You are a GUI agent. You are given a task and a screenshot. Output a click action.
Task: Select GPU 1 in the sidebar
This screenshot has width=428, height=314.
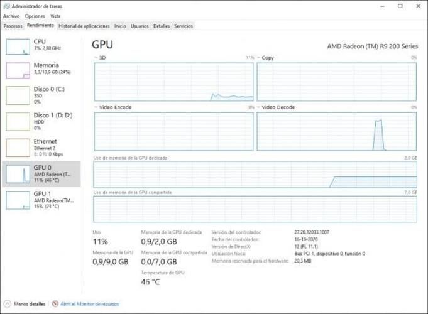[41, 200]
